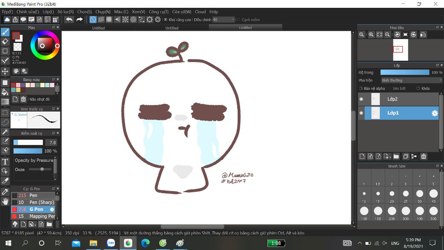
Task: Open snap settings gear in the toolbar
Action: [158, 20]
